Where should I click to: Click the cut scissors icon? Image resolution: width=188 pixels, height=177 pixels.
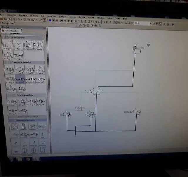[x=25, y=19]
